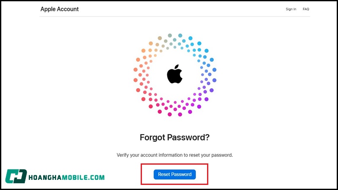Click the black Apple logo in center

pyautogui.click(x=174, y=75)
